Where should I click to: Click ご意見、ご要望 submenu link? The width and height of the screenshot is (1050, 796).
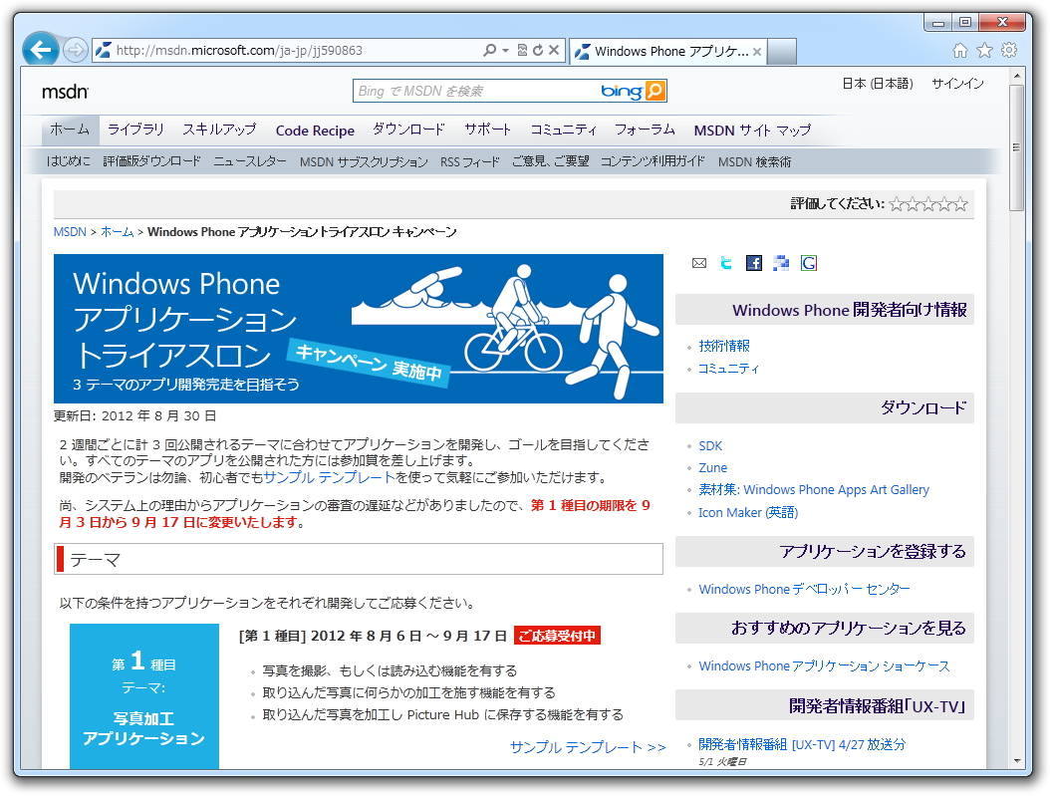551,161
